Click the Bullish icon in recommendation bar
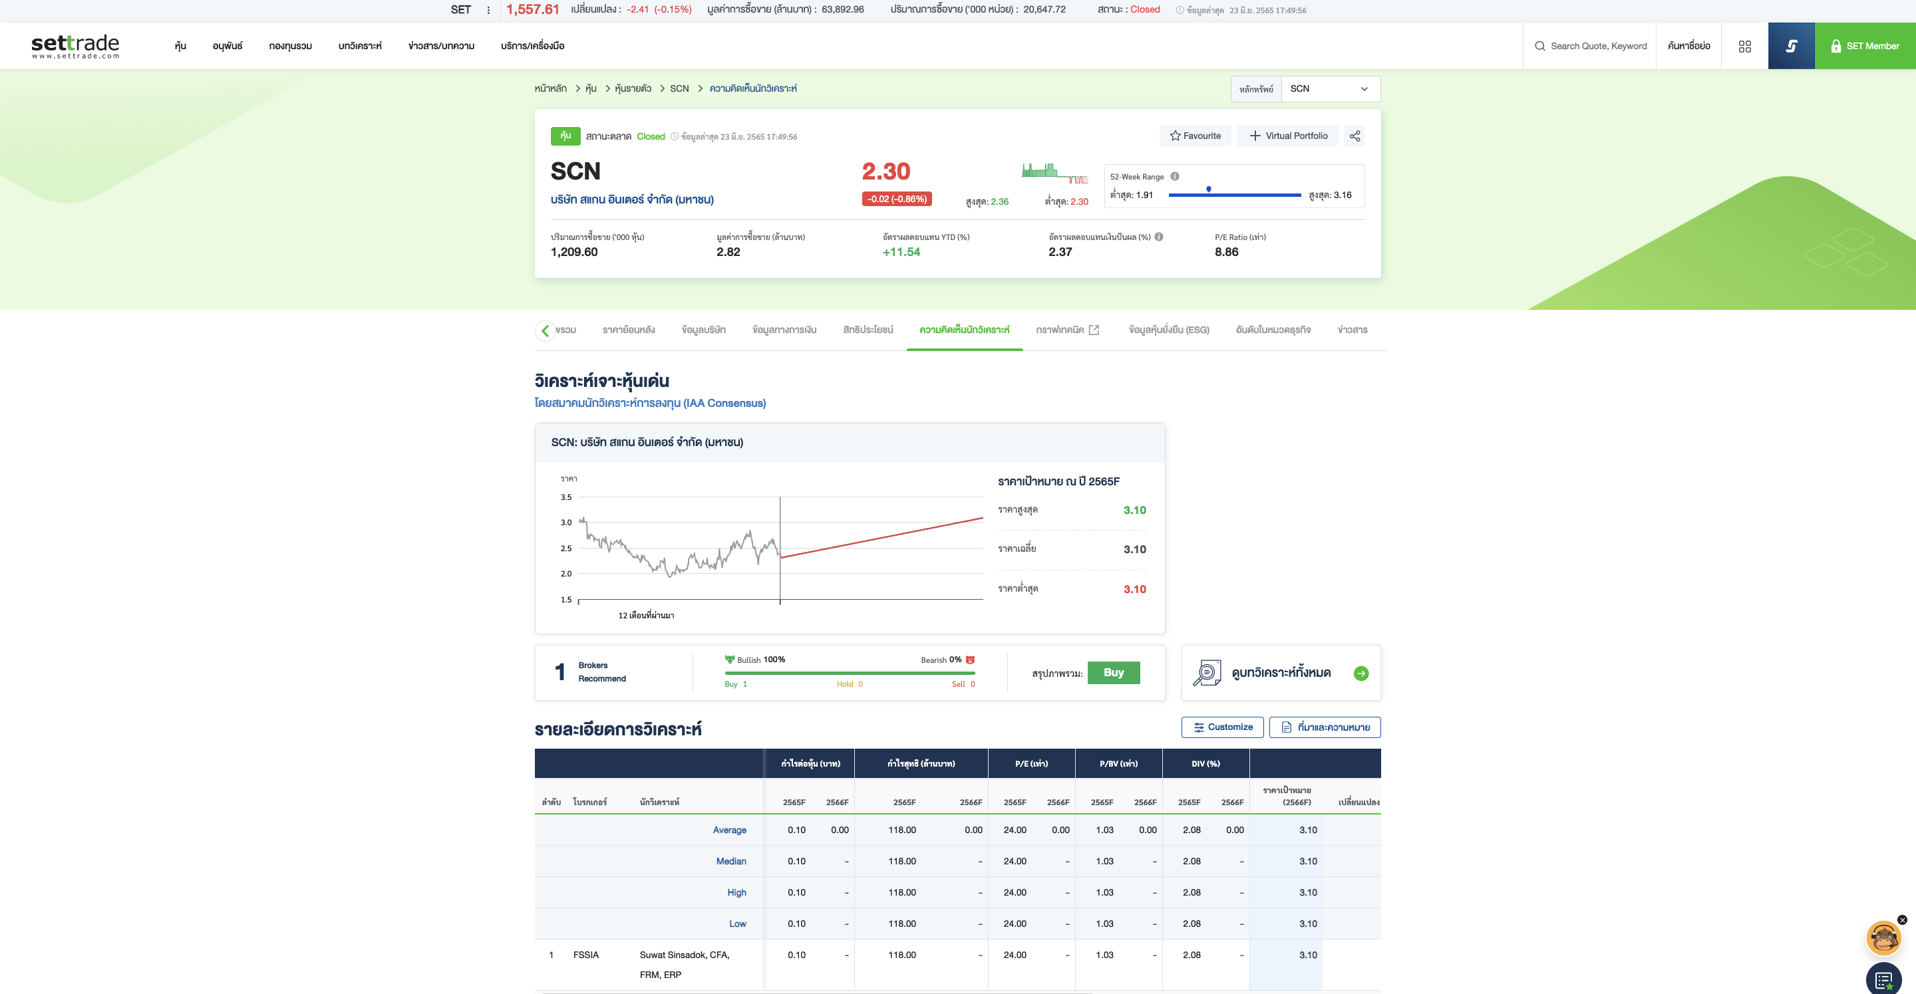The image size is (1916, 994). point(730,660)
